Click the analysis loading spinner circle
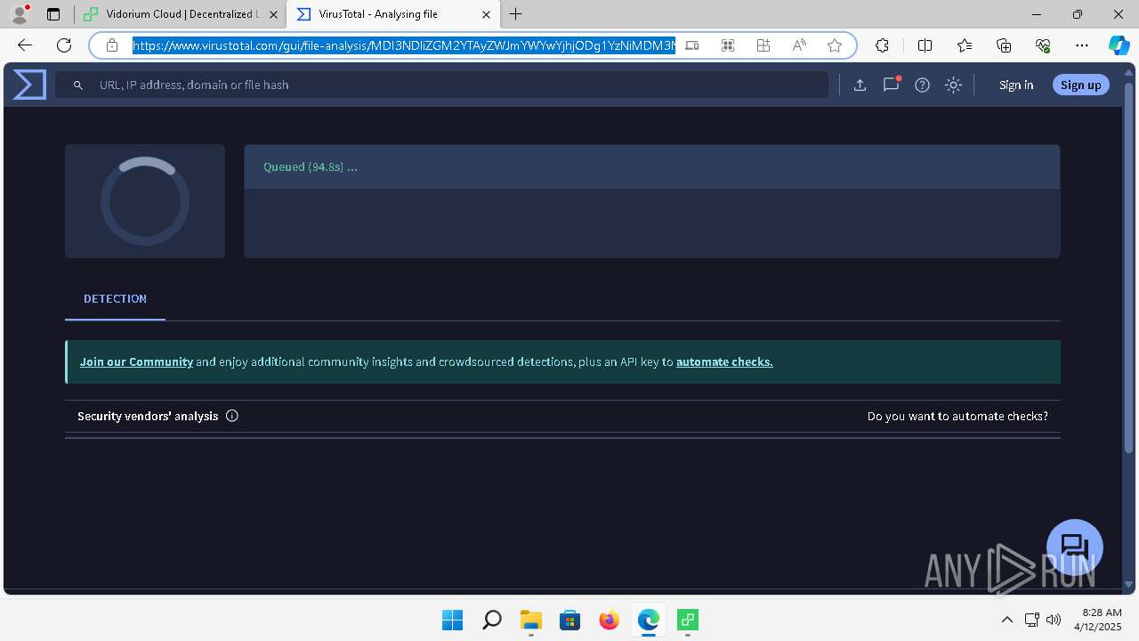The width and height of the screenshot is (1139, 641). (145, 201)
